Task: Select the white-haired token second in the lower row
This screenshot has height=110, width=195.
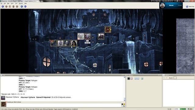Action: pyautogui.click(x=60, y=43)
